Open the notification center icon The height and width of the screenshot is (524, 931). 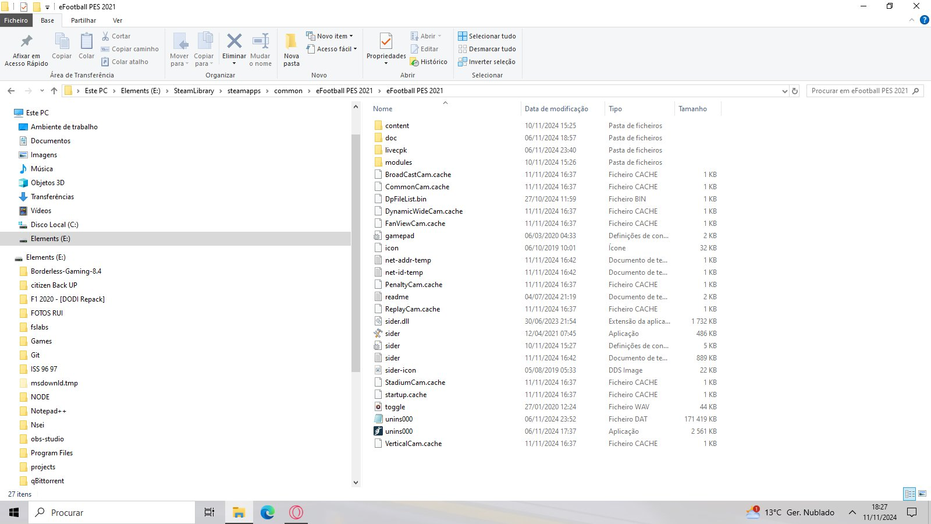pos(912,512)
